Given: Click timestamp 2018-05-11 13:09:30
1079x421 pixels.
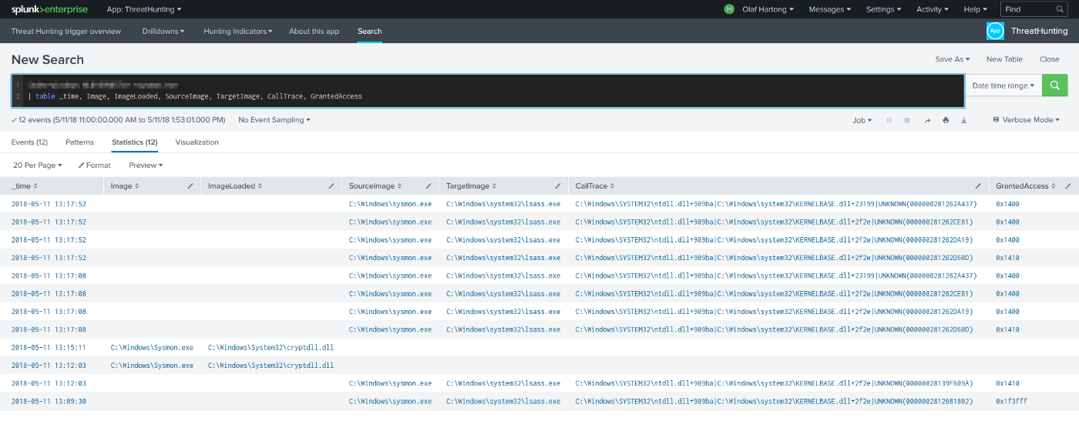Looking at the screenshot, I should click(x=49, y=401).
